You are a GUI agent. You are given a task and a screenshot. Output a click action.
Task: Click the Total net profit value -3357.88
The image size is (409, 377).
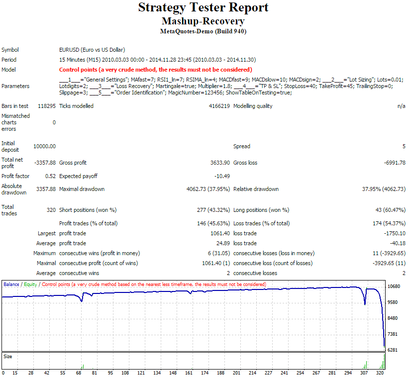(45, 163)
